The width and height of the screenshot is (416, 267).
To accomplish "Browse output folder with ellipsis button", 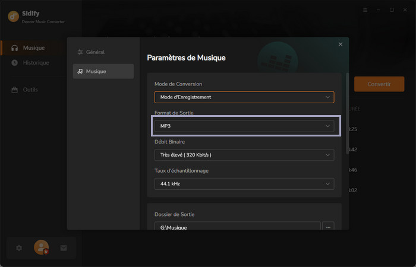I will pyautogui.click(x=329, y=227).
